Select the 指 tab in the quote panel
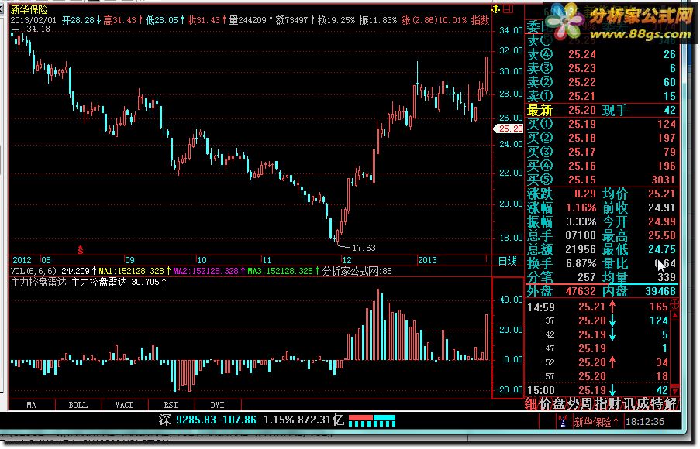Image resolution: width=700 pixels, height=449 pixels. coord(601,404)
